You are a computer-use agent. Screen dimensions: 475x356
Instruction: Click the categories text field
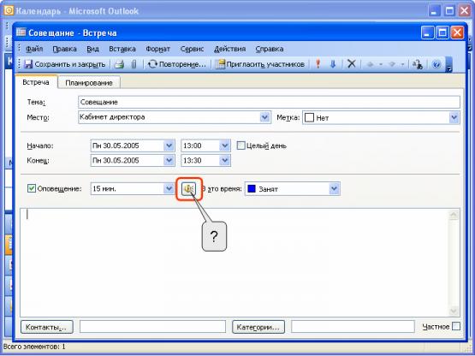point(353,327)
